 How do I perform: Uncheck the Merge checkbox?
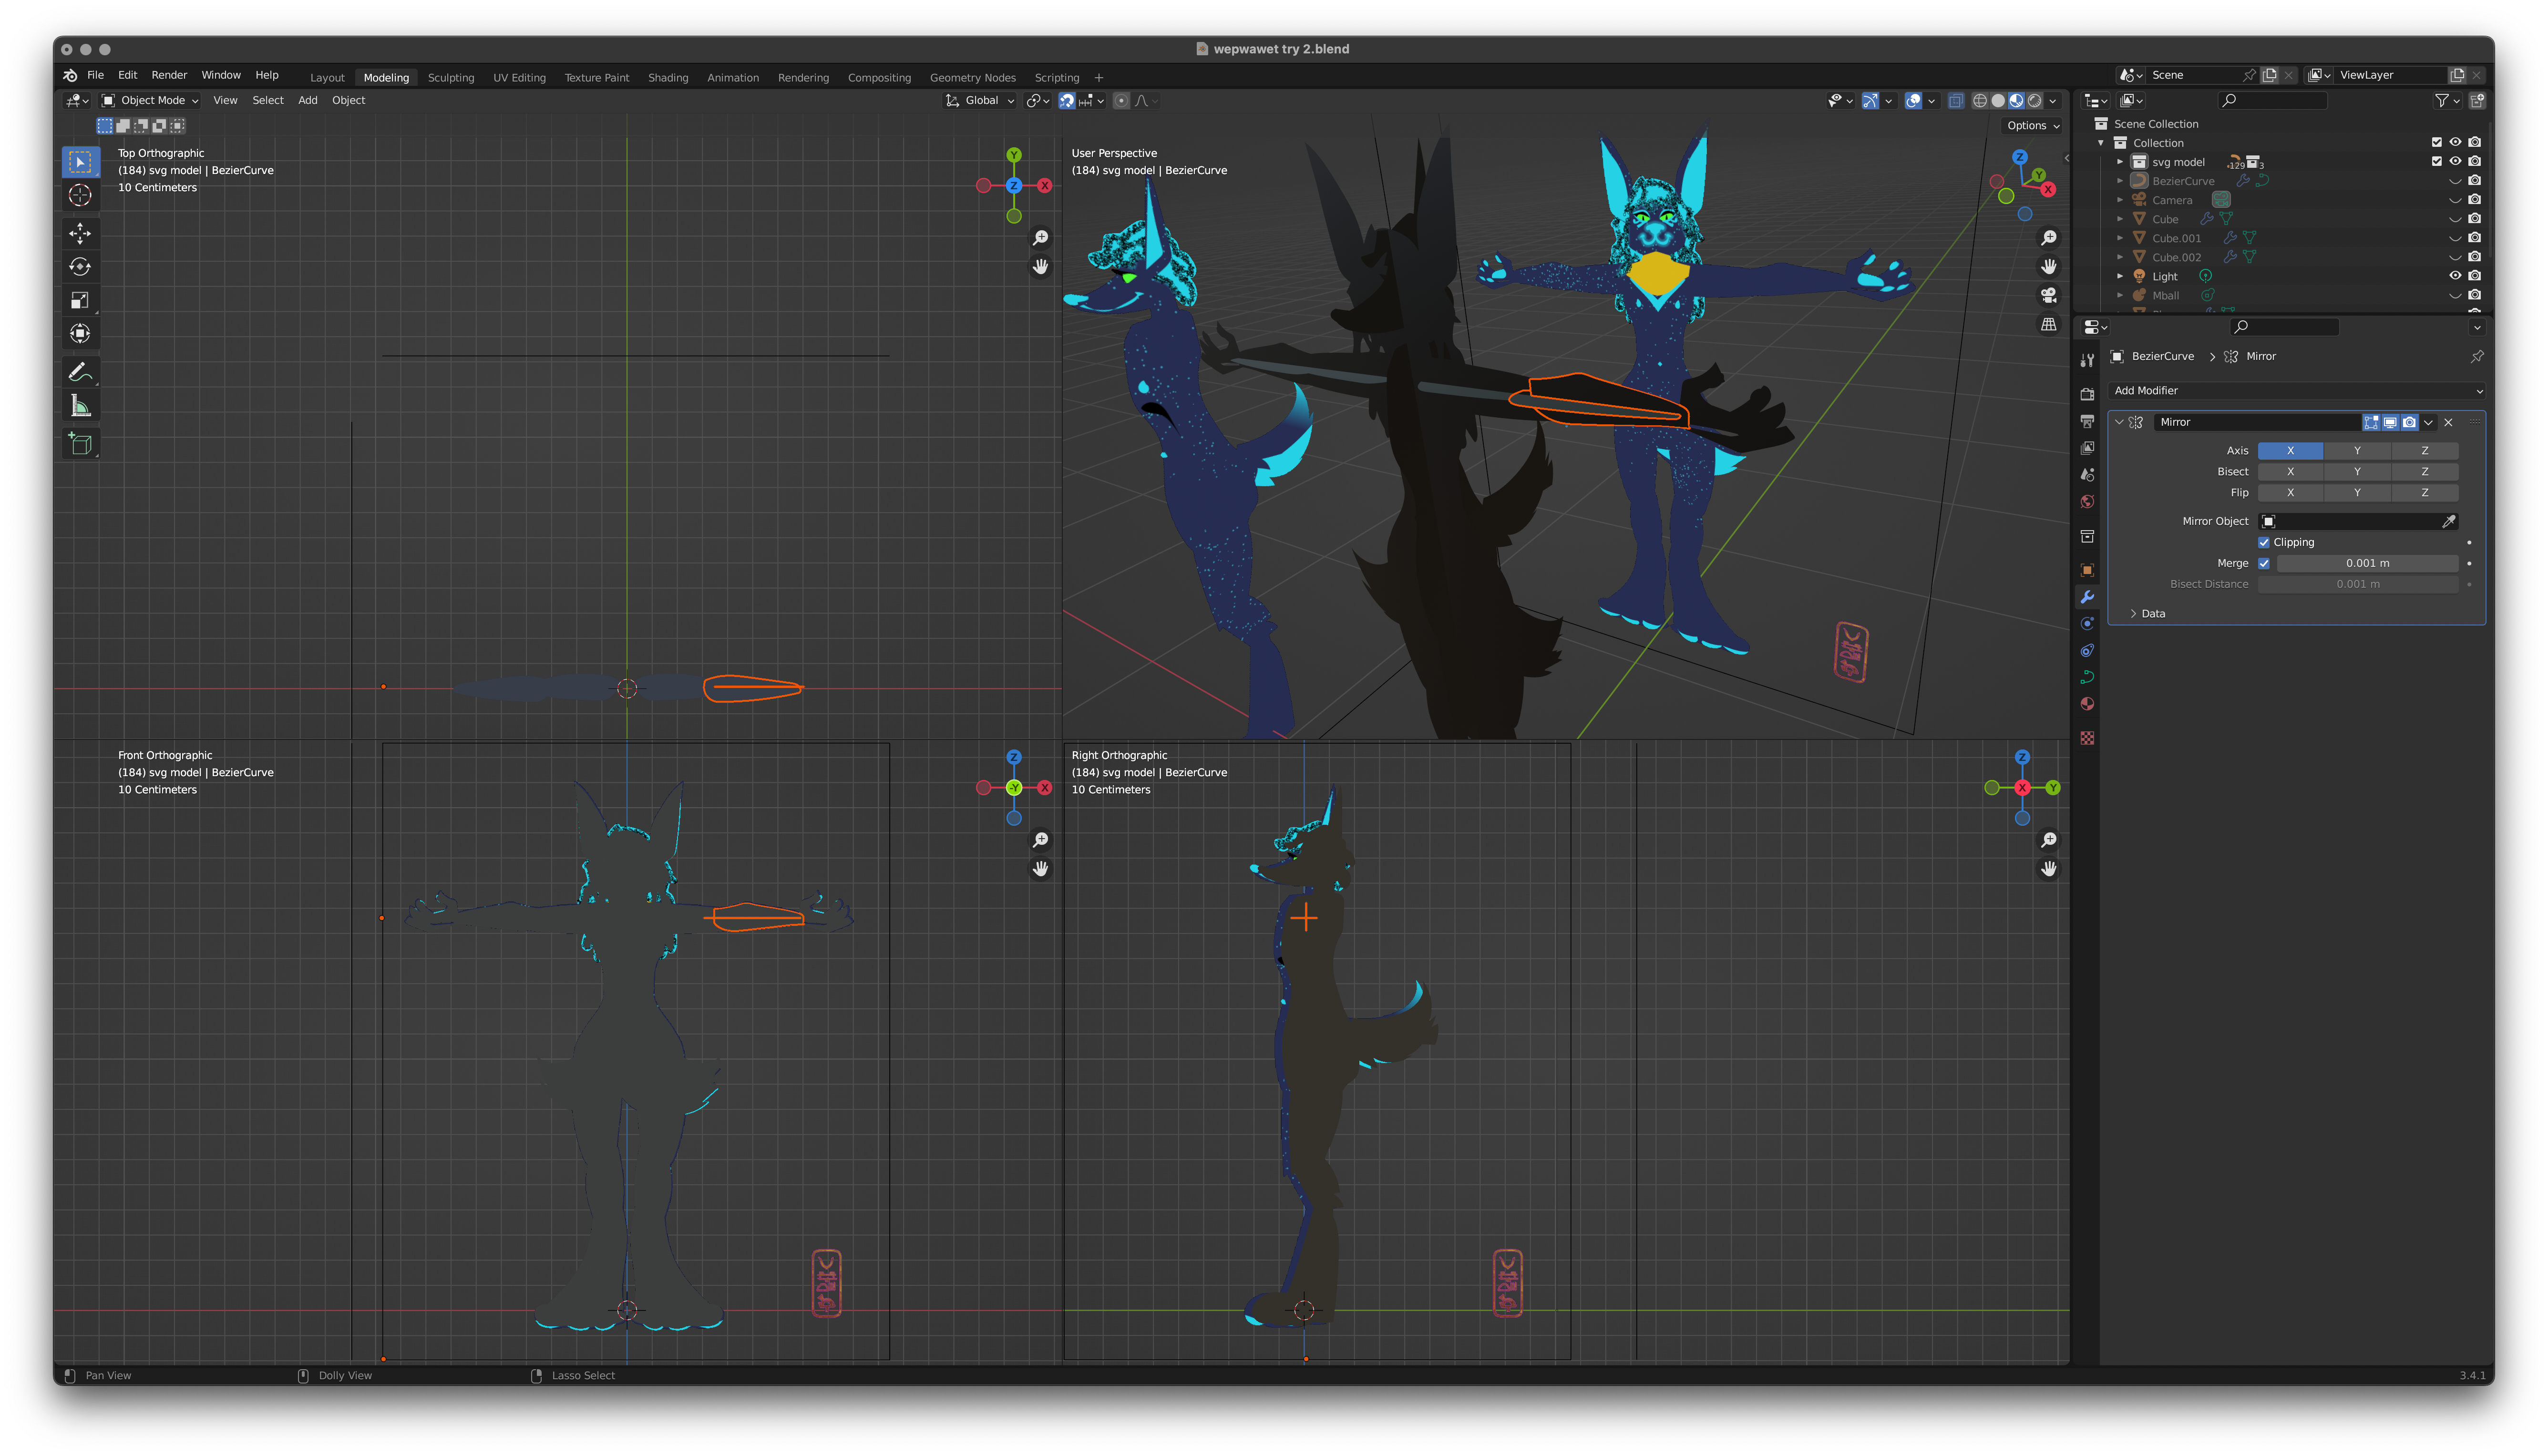(2264, 563)
